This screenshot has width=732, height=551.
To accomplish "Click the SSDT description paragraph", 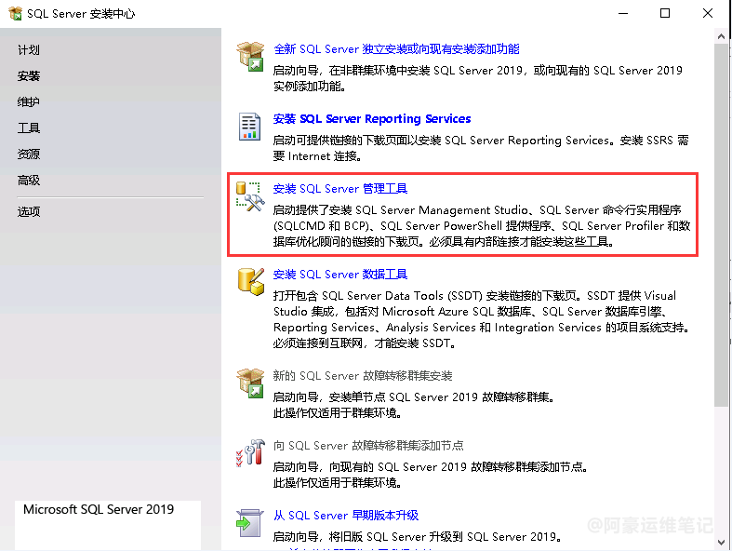I will [481, 319].
